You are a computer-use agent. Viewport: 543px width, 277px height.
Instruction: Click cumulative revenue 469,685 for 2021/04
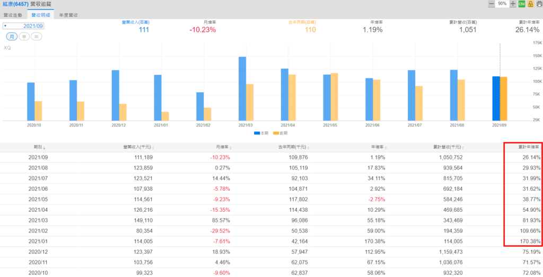coord(452,210)
